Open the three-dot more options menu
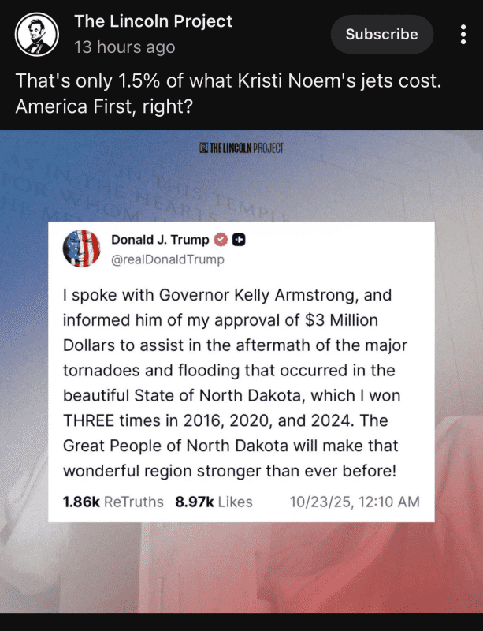483x631 pixels. [463, 35]
